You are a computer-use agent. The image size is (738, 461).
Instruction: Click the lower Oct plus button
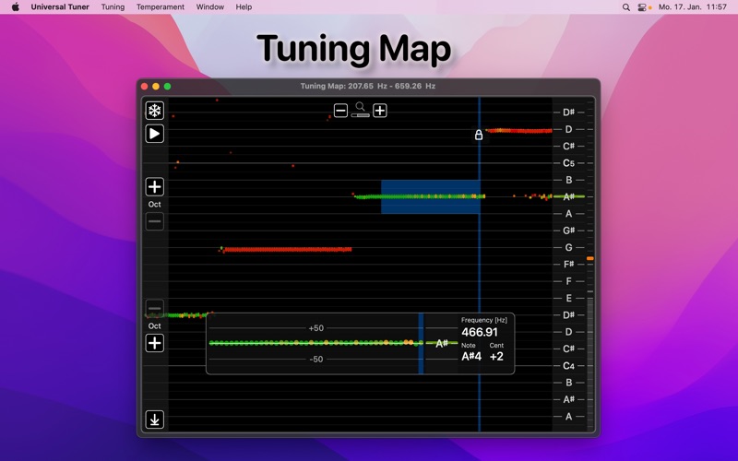tap(154, 343)
